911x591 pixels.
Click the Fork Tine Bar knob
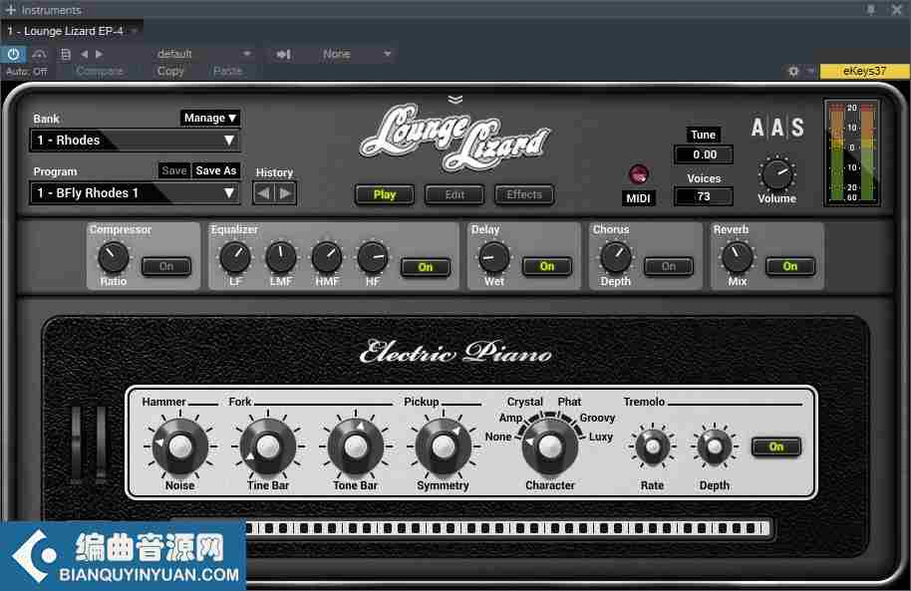(267, 446)
